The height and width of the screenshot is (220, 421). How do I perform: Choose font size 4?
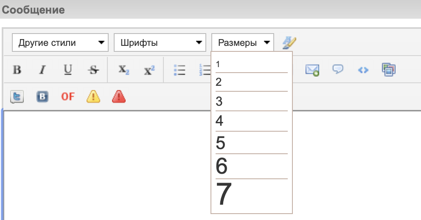[x=252, y=121]
